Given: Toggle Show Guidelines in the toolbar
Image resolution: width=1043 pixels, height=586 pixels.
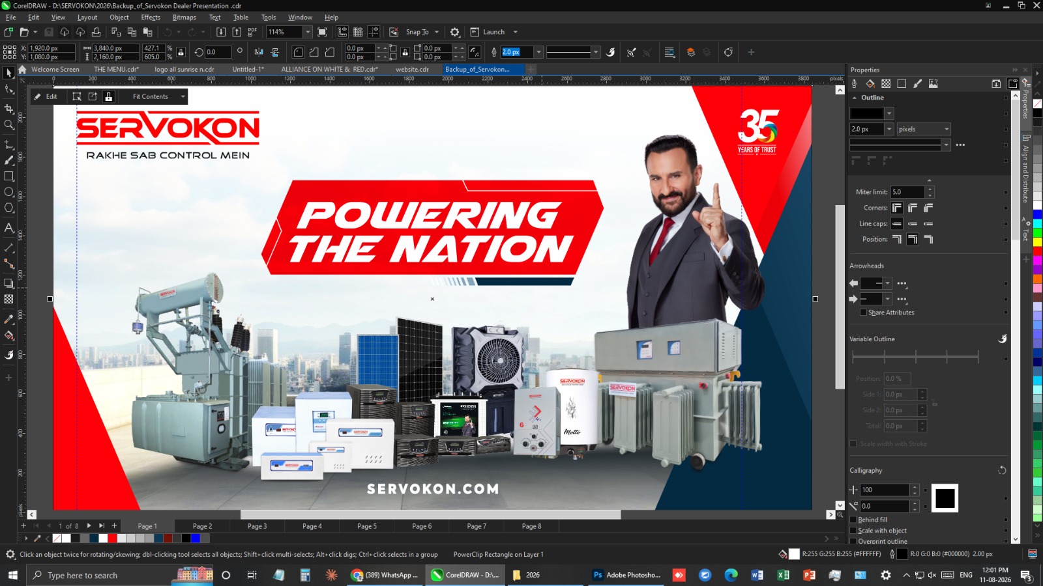Looking at the screenshot, I should coord(374,32).
